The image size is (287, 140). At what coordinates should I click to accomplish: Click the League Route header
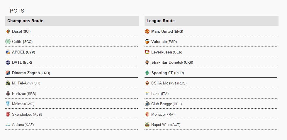pyautogui.click(x=161, y=21)
